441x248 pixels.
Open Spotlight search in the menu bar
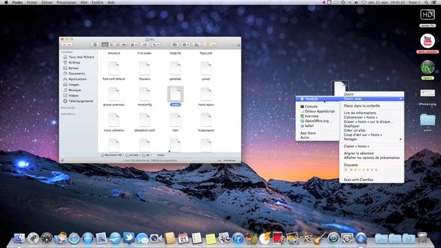[x=427, y=2]
